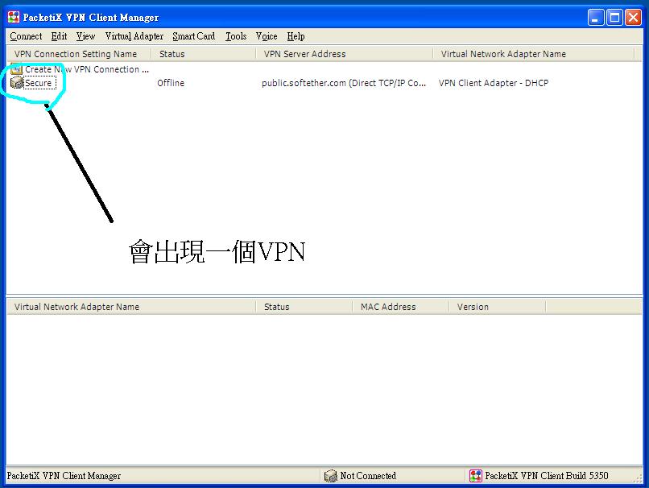
Task: Sort by VPN Connection Setting Name column
Action: click(79, 54)
